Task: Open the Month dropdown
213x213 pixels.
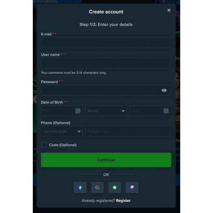Action: pyautogui.click(x=106, y=111)
